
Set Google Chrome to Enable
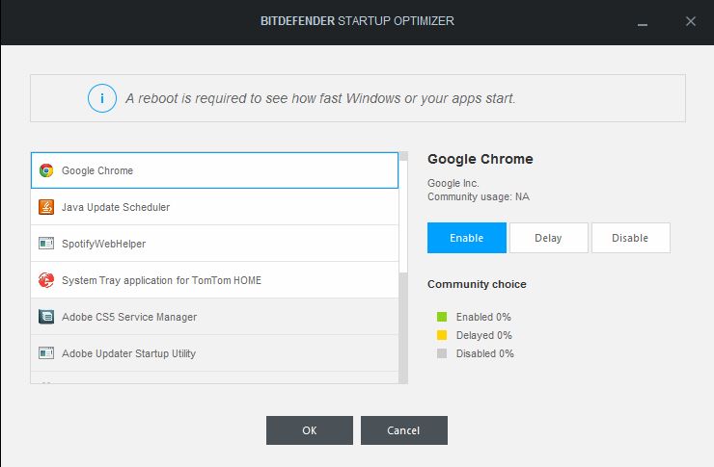pos(467,238)
